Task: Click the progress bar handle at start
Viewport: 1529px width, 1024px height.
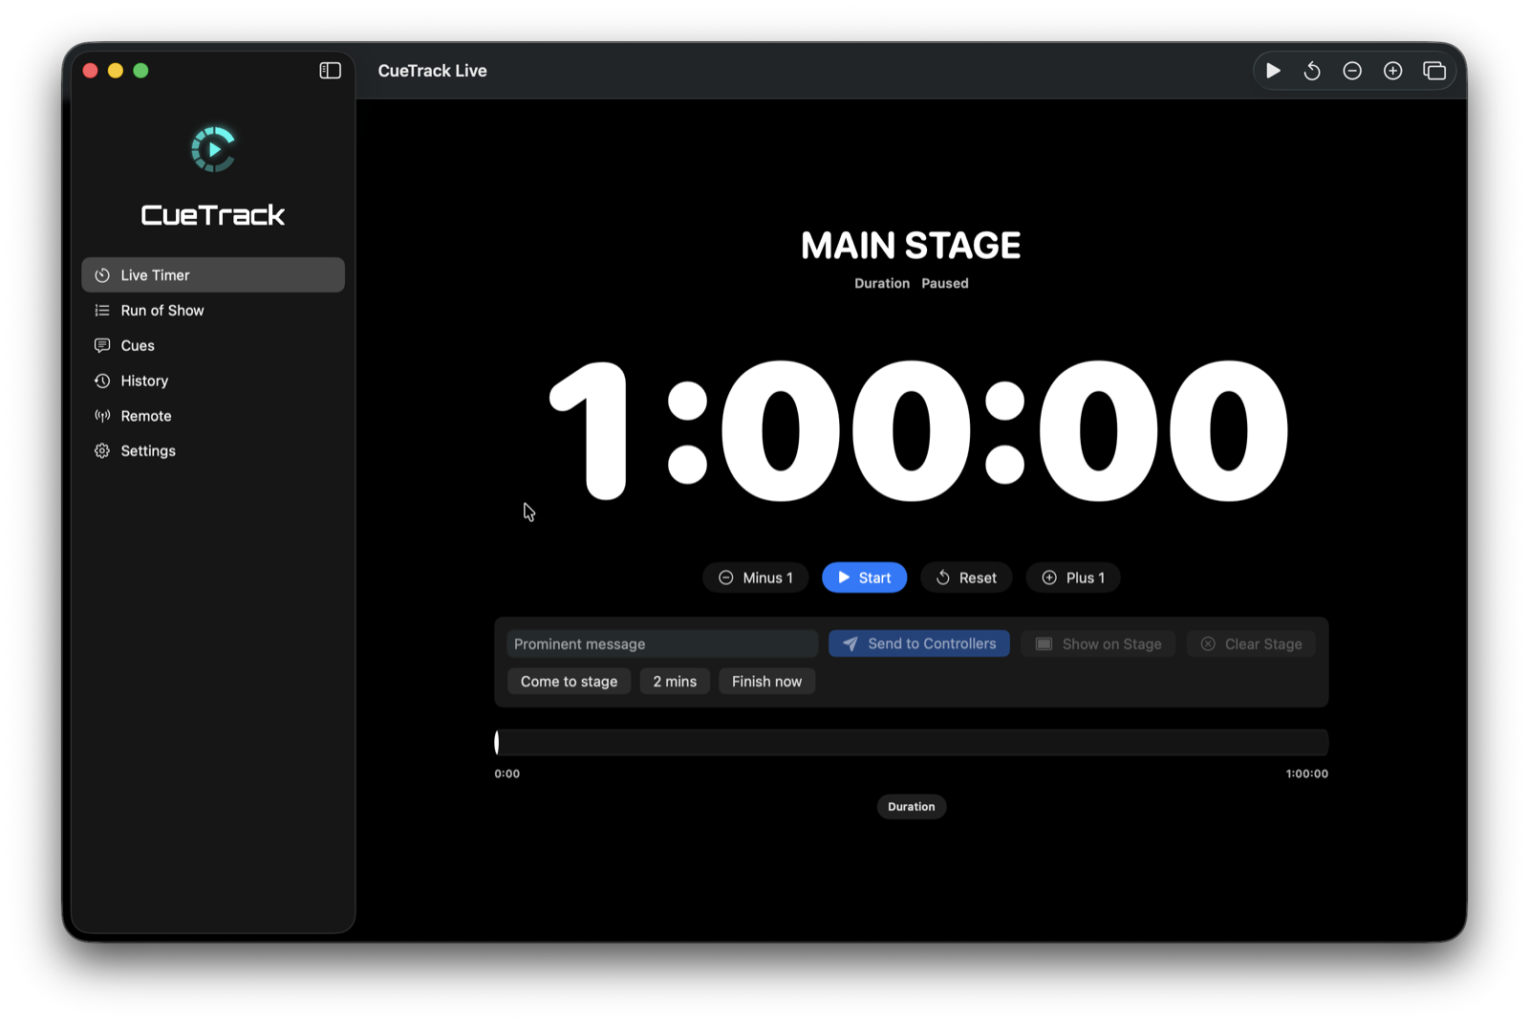Action: (x=497, y=743)
